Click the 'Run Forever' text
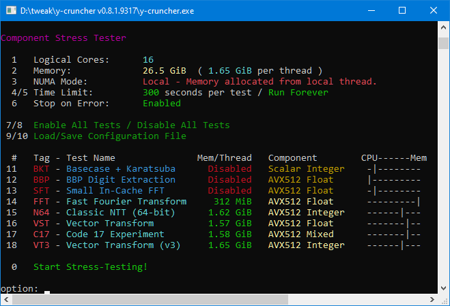450x306 pixels. pos(298,92)
